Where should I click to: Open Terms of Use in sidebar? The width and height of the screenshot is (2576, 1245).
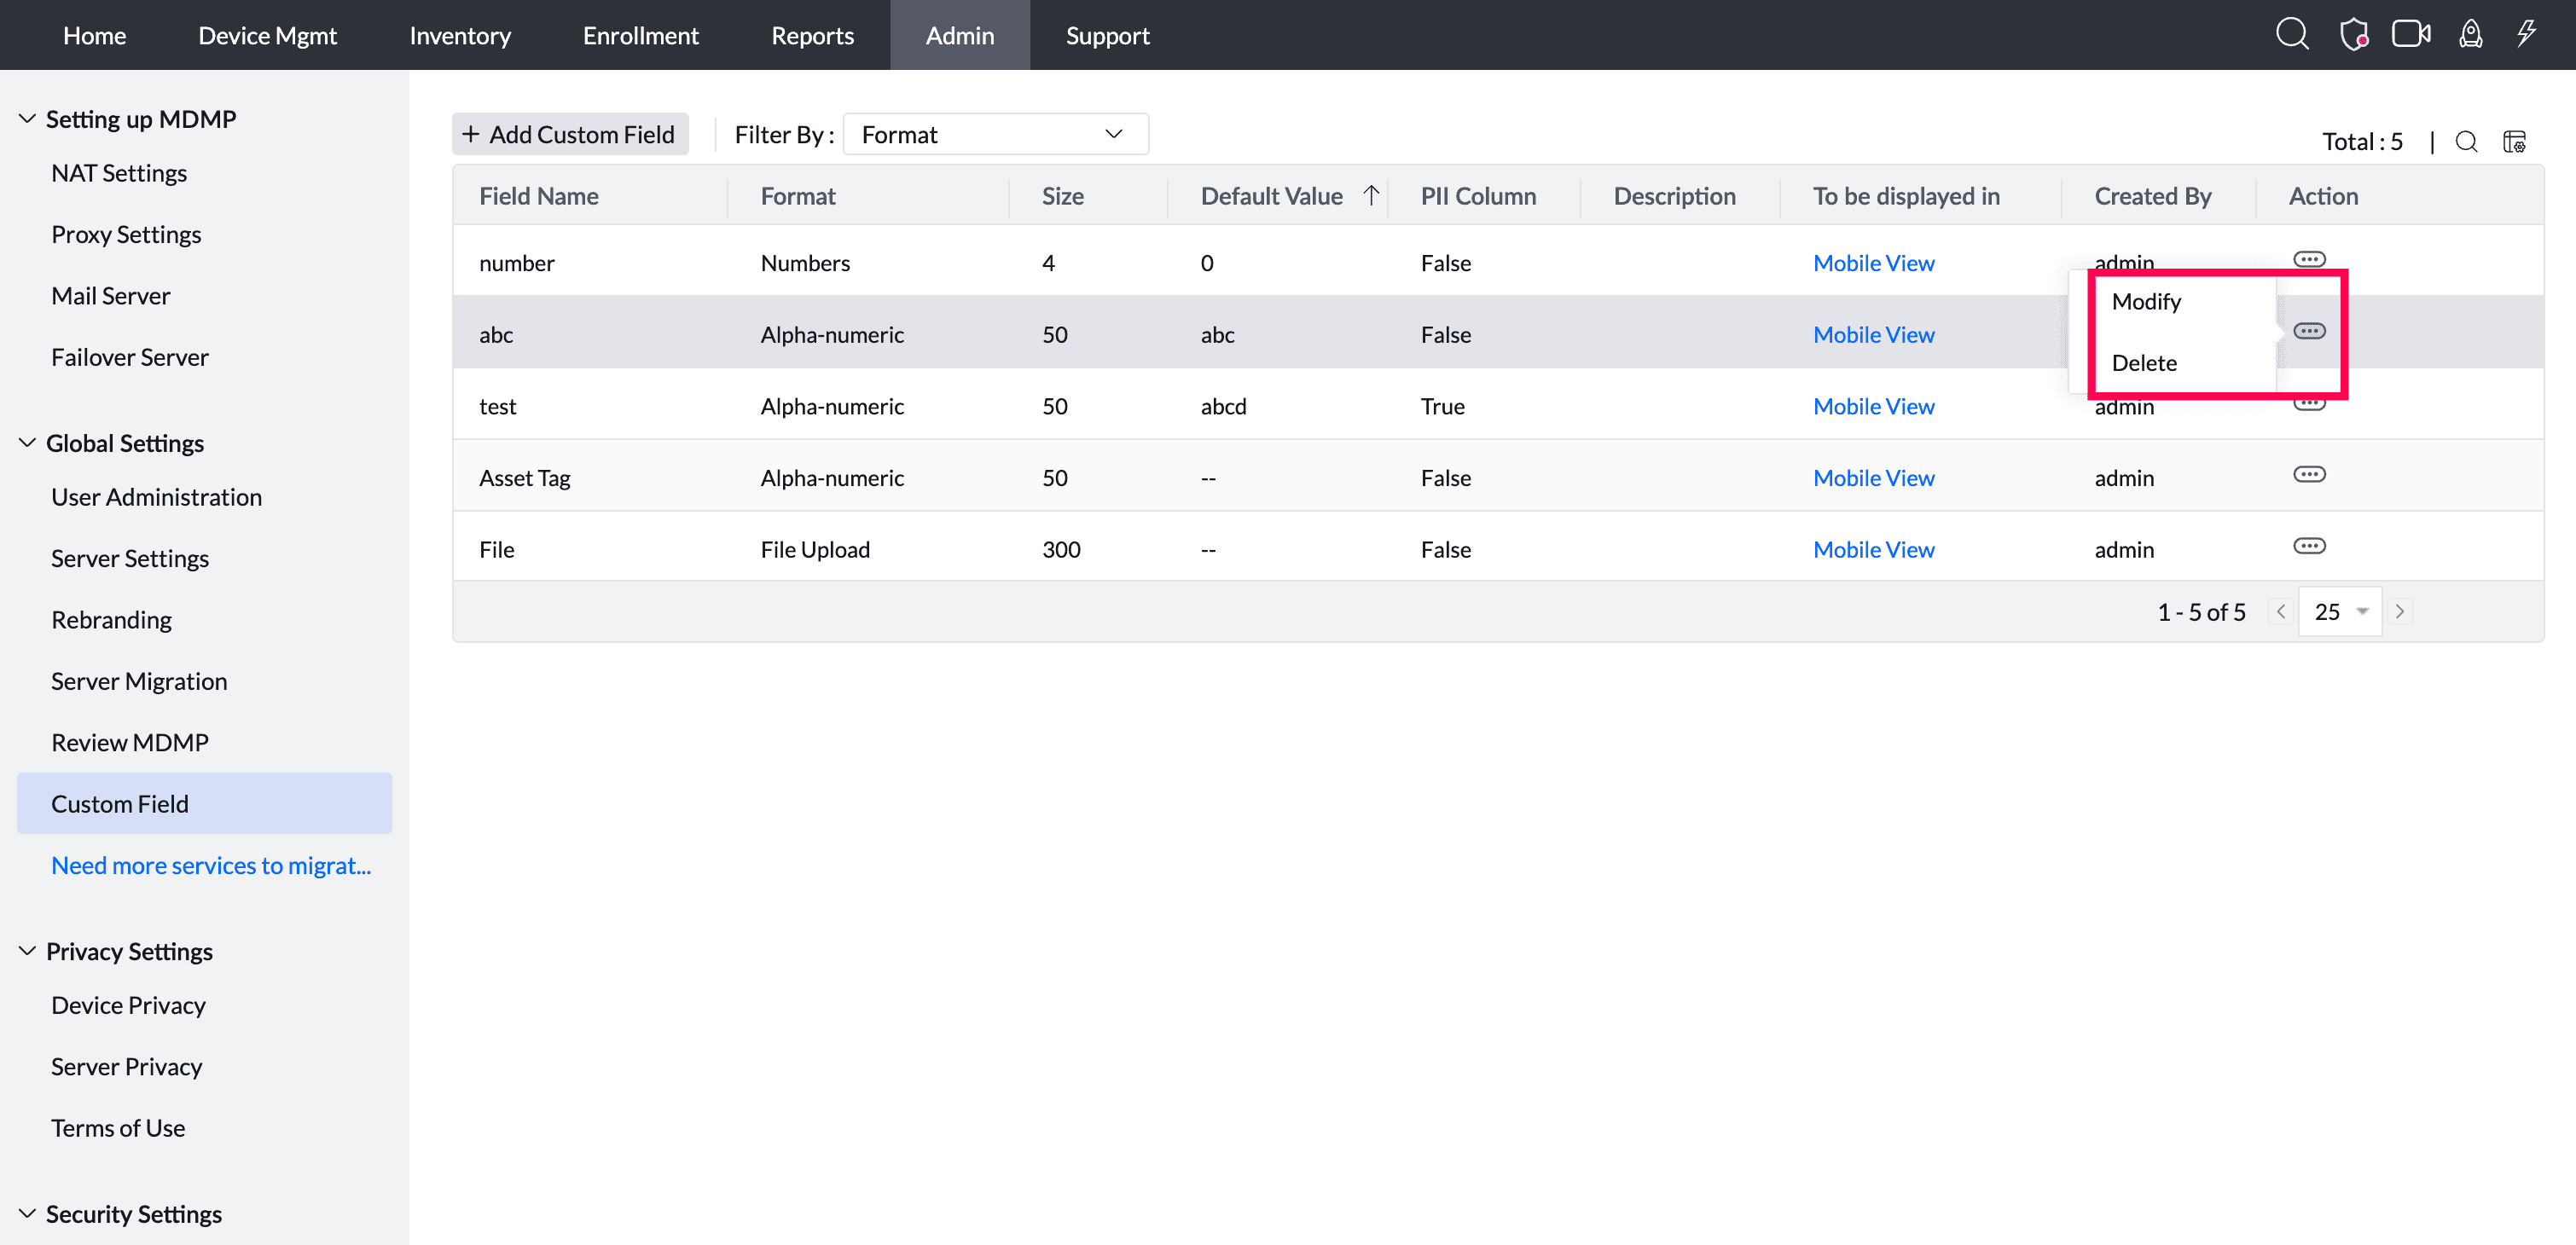(x=118, y=1128)
